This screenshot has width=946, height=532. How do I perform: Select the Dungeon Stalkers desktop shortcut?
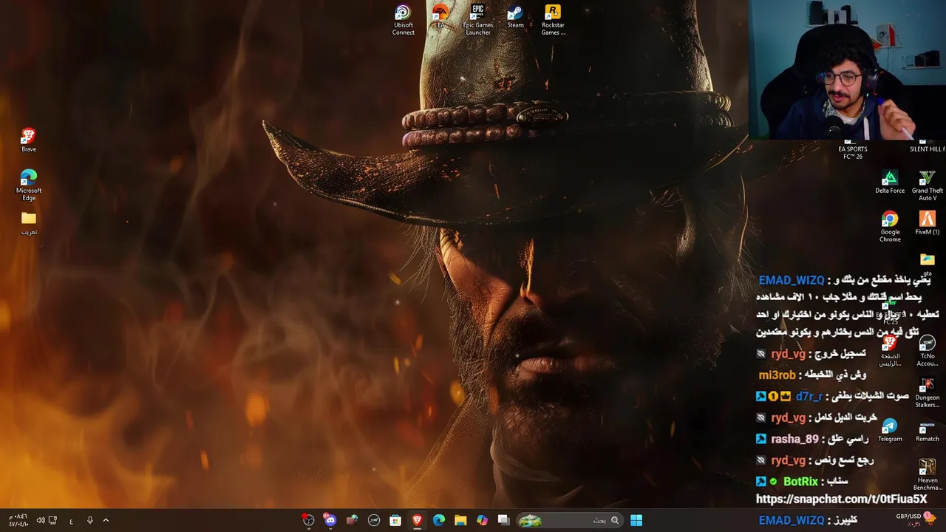click(x=927, y=392)
